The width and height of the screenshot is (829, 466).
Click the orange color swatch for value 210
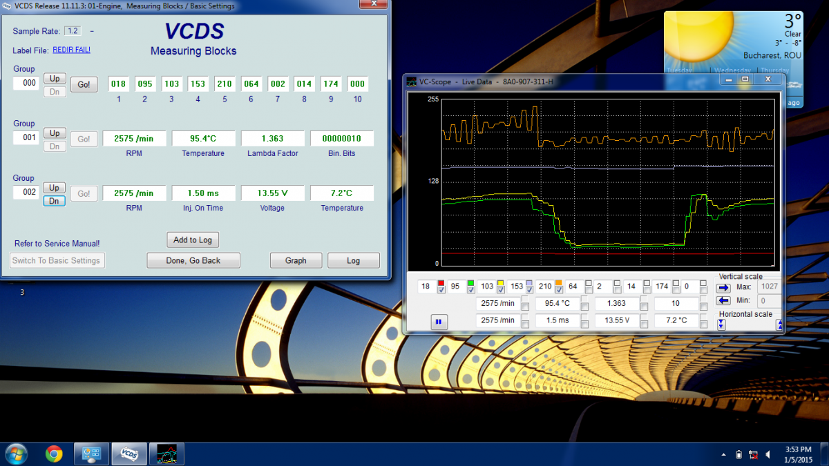(x=558, y=282)
